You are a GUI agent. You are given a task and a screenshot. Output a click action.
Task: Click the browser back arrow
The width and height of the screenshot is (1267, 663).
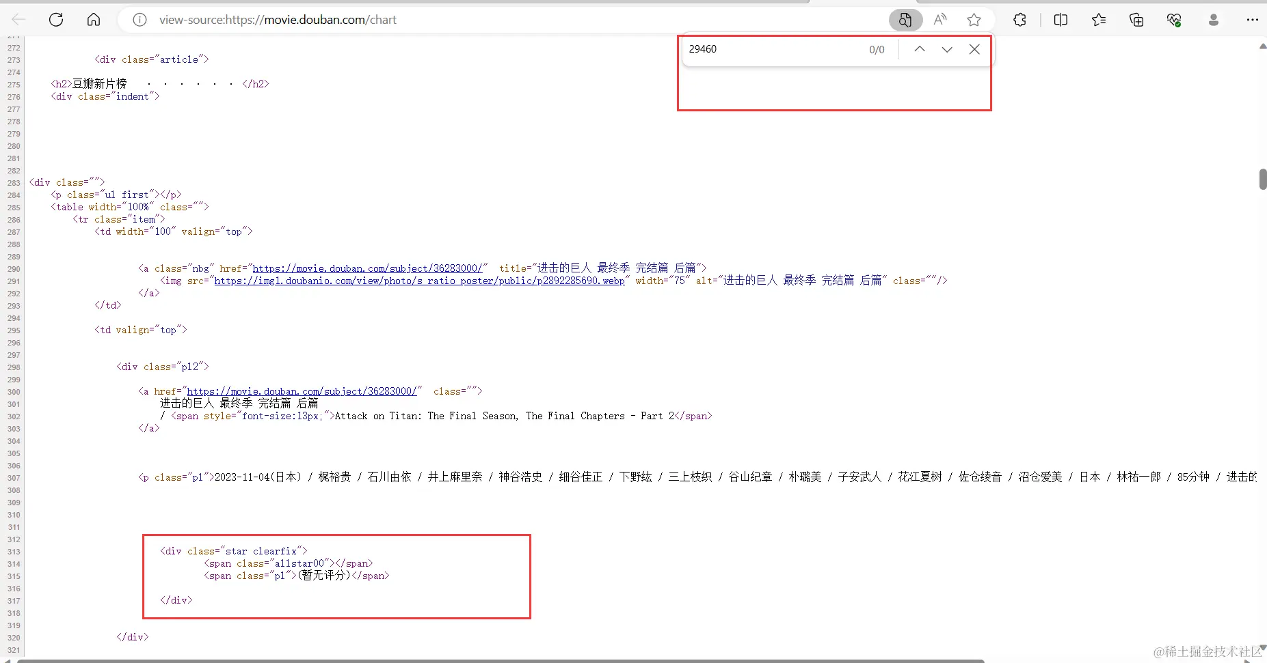(x=18, y=20)
